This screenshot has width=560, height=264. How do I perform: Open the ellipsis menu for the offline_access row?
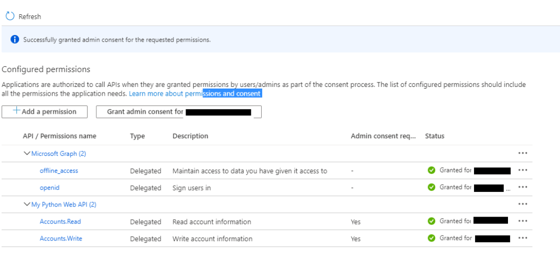[x=522, y=171]
